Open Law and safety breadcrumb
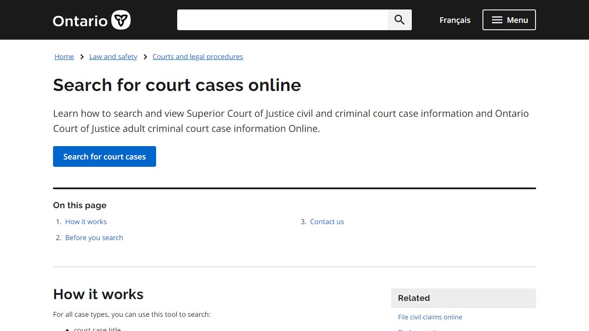The width and height of the screenshot is (589, 331). coord(113,56)
